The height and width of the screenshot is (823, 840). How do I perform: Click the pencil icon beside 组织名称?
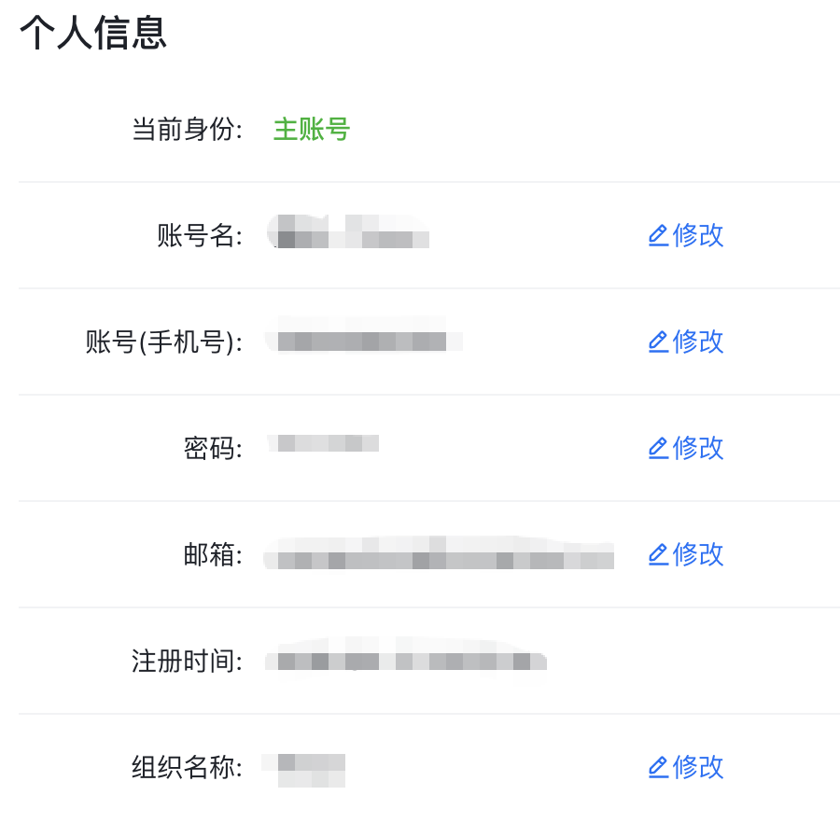pyautogui.click(x=658, y=768)
